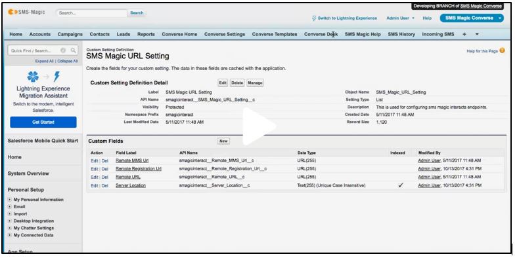Click the large video play button
517x258 pixels.
pyautogui.click(x=259, y=126)
